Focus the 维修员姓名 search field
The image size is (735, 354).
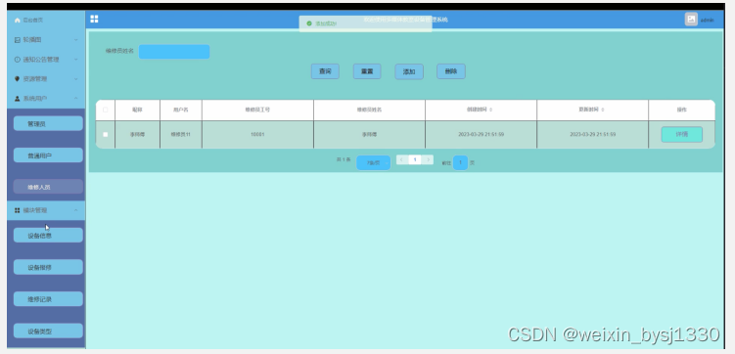174,52
